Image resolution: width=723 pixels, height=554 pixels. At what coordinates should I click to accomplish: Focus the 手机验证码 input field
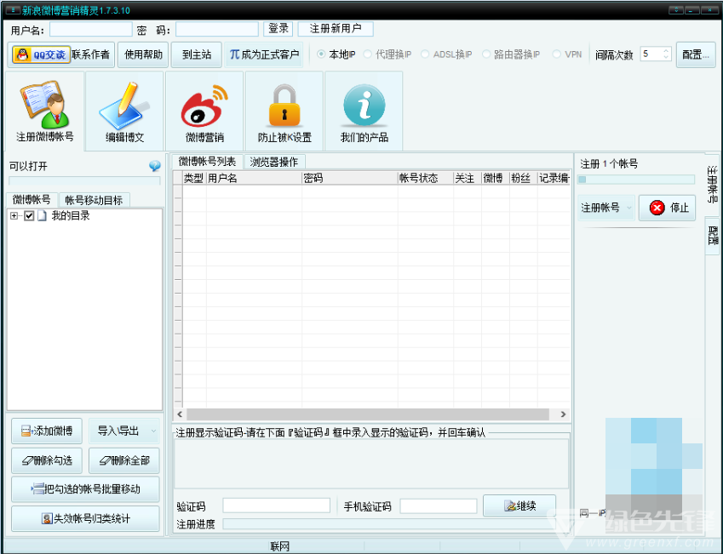[438, 505]
